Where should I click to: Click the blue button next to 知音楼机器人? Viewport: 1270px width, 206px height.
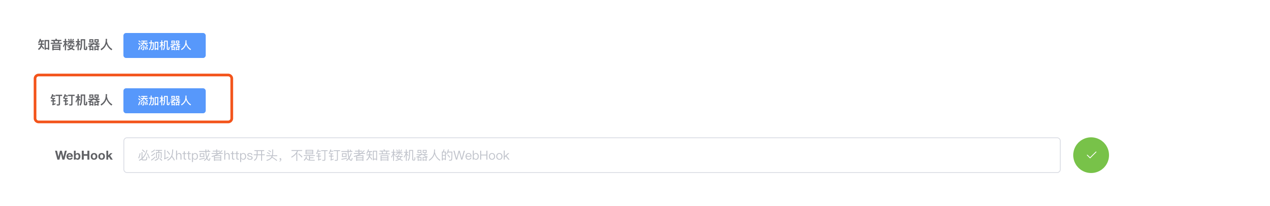[x=164, y=46]
